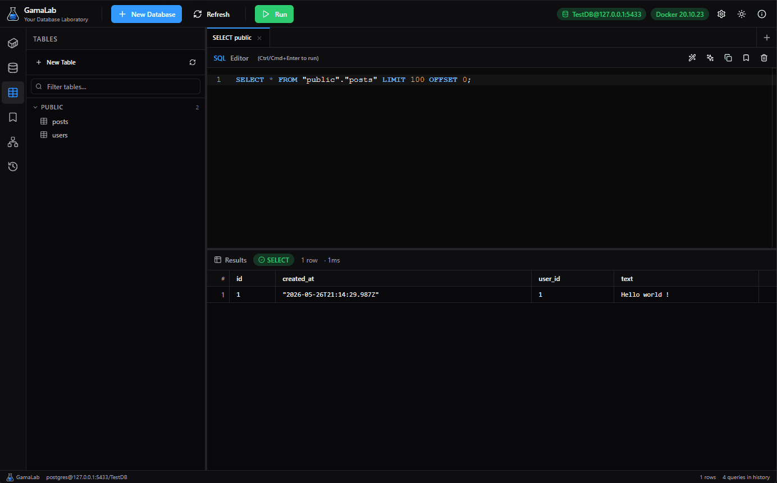This screenshot has width=777, height=483.
Task: Click postgres@127.0.0.1:5433/TestDB in status bar
Action: [x=86, y=477]
